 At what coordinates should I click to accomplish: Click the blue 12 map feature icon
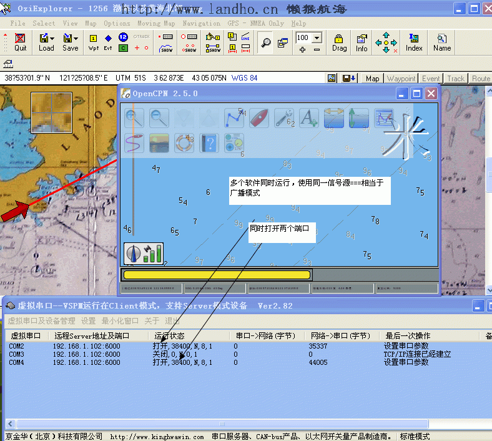pos(123,37)
